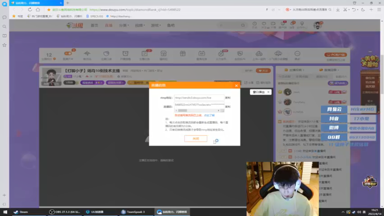Image resolution: width=384 pixels, height=216 pixels.
Task: Dismiss the 窗口弹出 tooltip with its X
Action: click(268, 92)
